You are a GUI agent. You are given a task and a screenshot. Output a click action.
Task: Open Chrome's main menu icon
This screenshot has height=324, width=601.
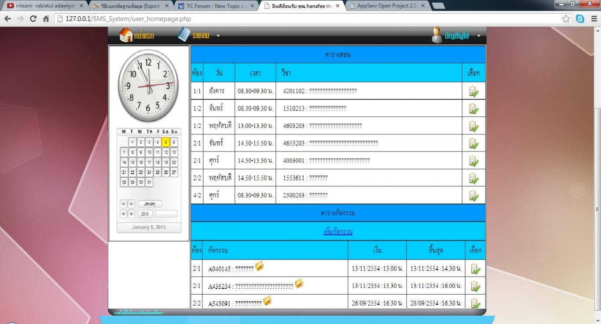click(x=594, y=19)
